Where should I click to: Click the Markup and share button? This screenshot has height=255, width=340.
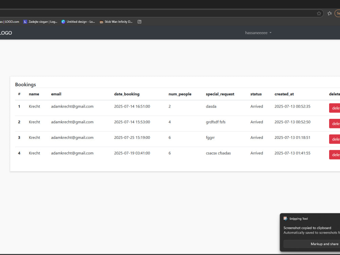coord(312,244)
